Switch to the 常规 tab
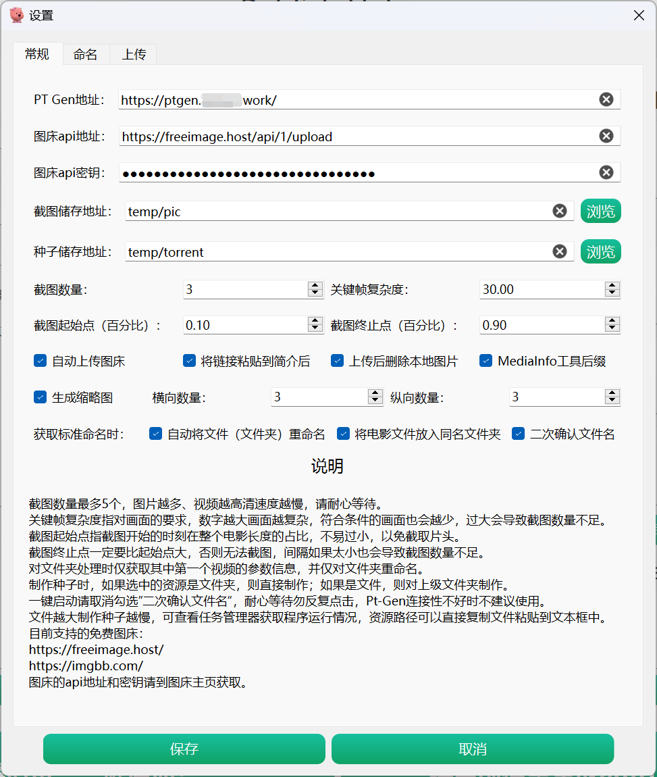Viewport: 657px width, 777px height. 38,54
